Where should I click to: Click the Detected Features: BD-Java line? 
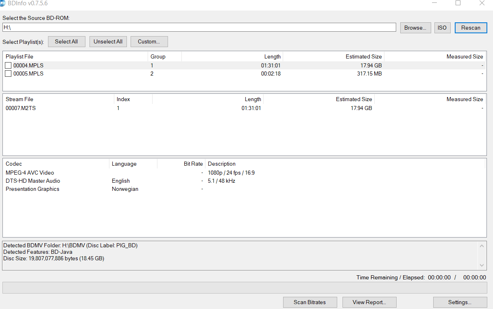pos(38,252)
